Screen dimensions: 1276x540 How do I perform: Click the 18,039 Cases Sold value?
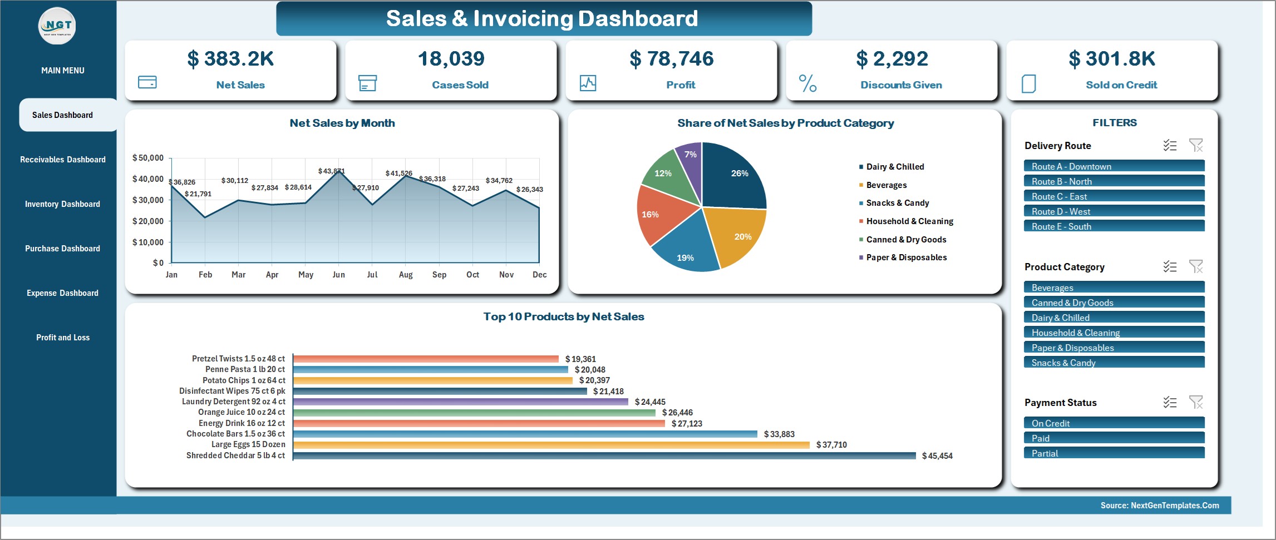[x=451, y=58]
